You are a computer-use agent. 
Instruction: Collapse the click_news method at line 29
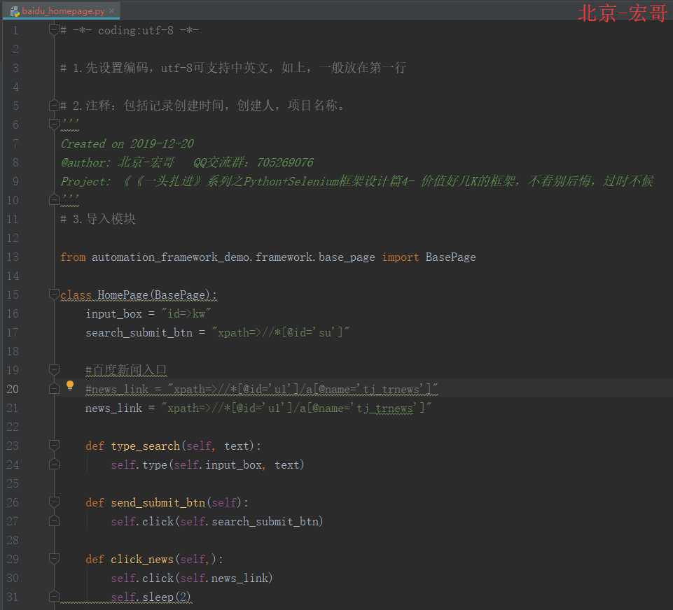[x=54, y=558]
